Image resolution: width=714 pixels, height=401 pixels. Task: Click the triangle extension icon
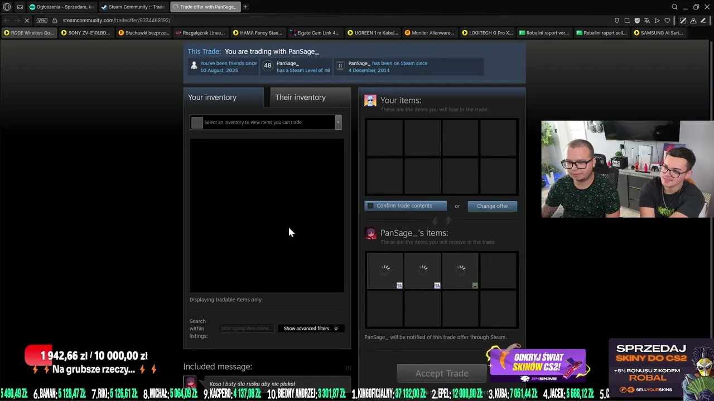coord(693,21)
